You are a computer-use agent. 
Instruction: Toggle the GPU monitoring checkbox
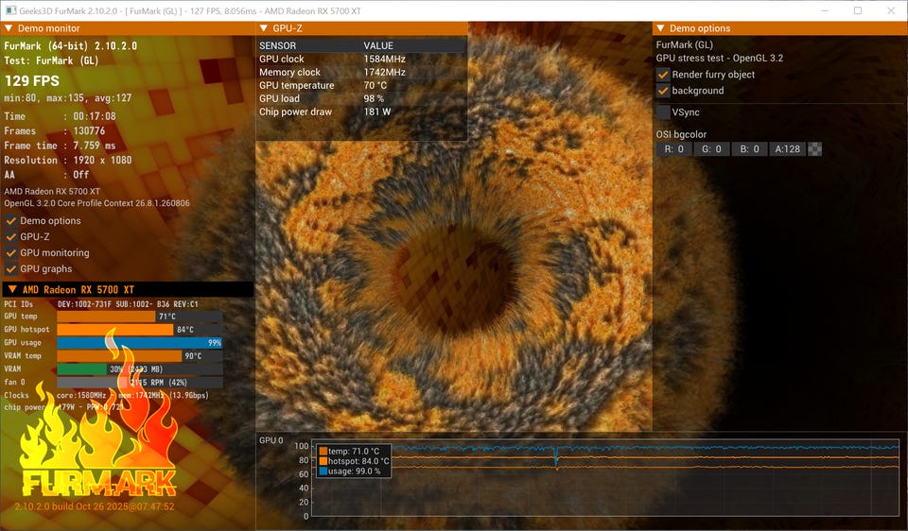tap(11, 253)
